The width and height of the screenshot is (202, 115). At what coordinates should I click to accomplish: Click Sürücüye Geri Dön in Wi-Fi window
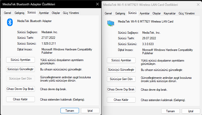pos(121,79)
